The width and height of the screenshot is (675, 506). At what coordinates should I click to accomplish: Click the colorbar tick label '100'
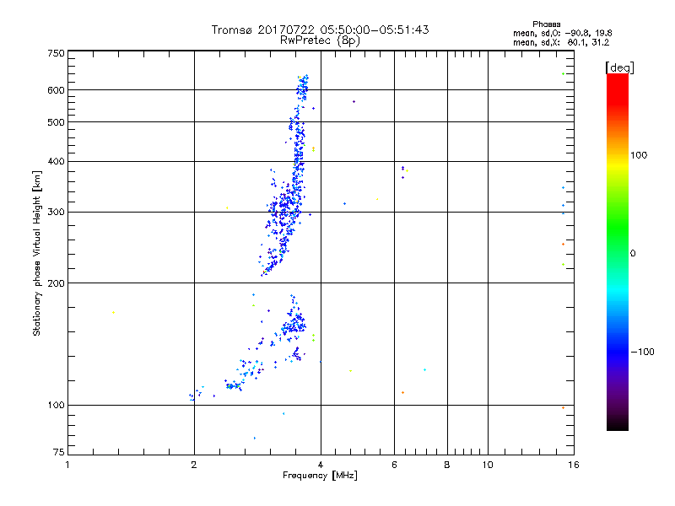point(639,155)
